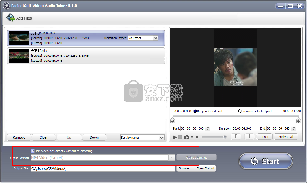Expand the Sort by name dropdown

pos(162,138)
